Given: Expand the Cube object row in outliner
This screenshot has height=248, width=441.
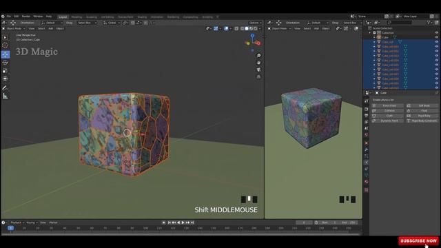Looking at the screenshot, I should (374, 37).
